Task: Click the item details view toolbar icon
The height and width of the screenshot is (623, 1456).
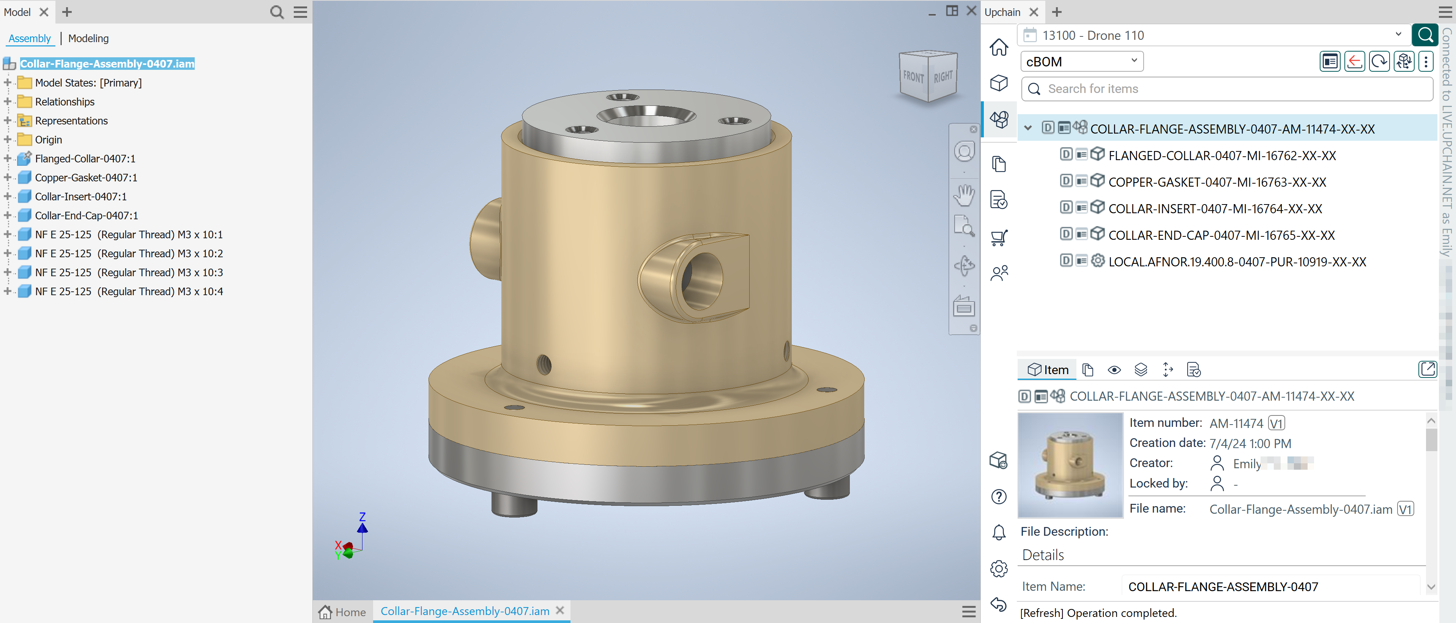Action: 1330,61
